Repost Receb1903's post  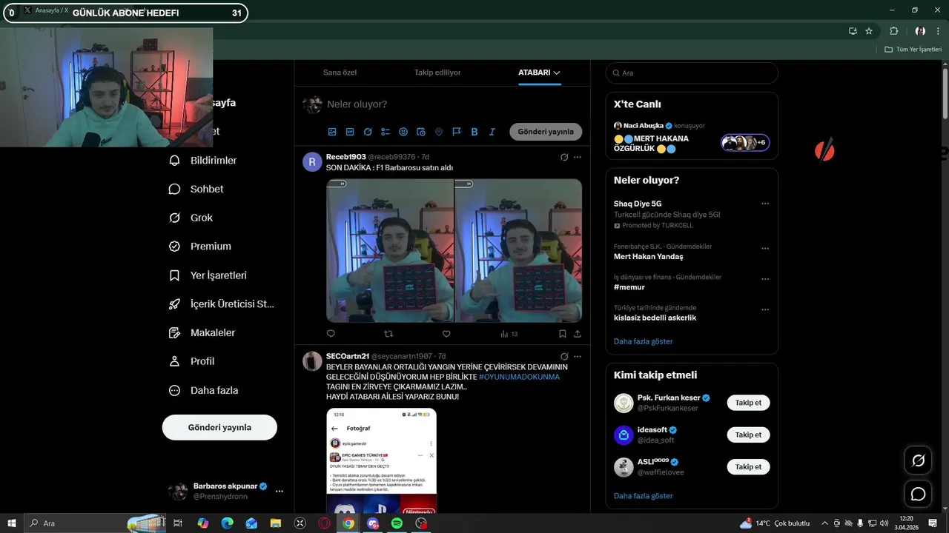[x=388, y=334]
